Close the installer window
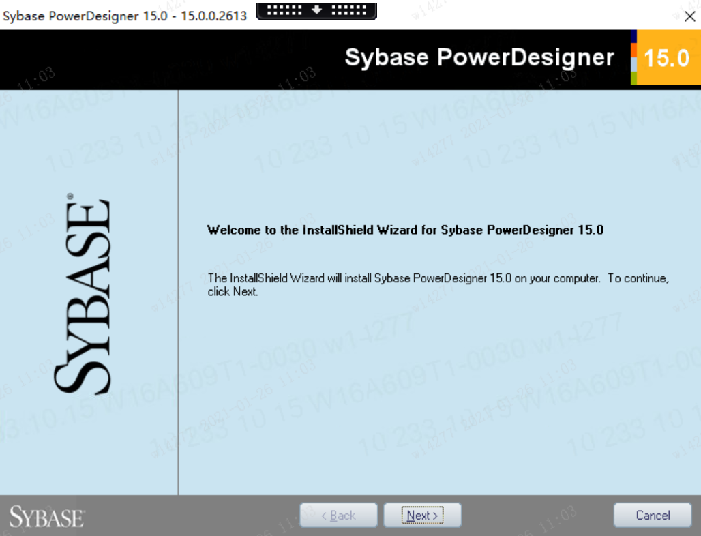 [x=690, y=16]
